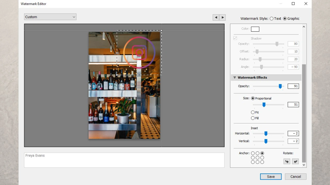Select Graphic watermark style

point(285,18)
